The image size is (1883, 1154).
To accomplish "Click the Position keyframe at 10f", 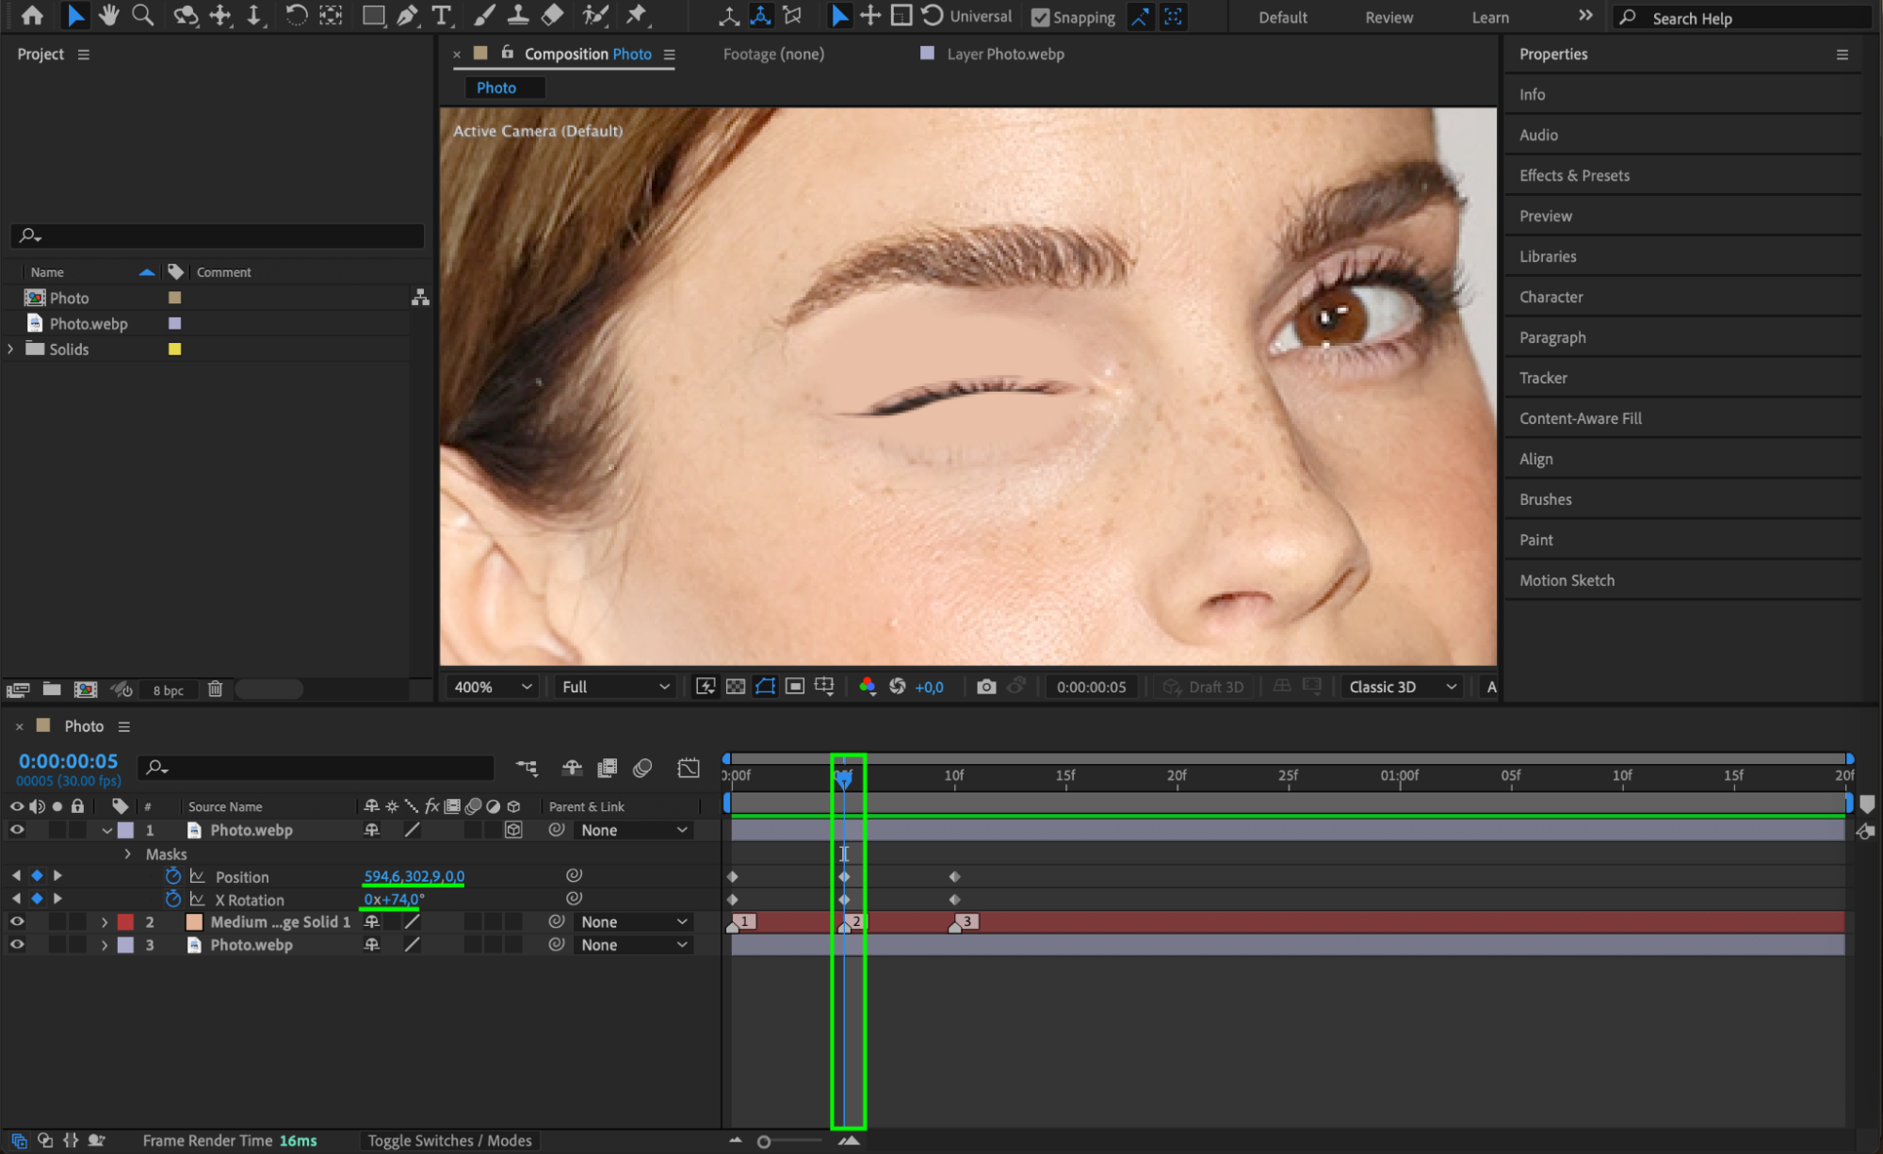I will tap(954, 877).
